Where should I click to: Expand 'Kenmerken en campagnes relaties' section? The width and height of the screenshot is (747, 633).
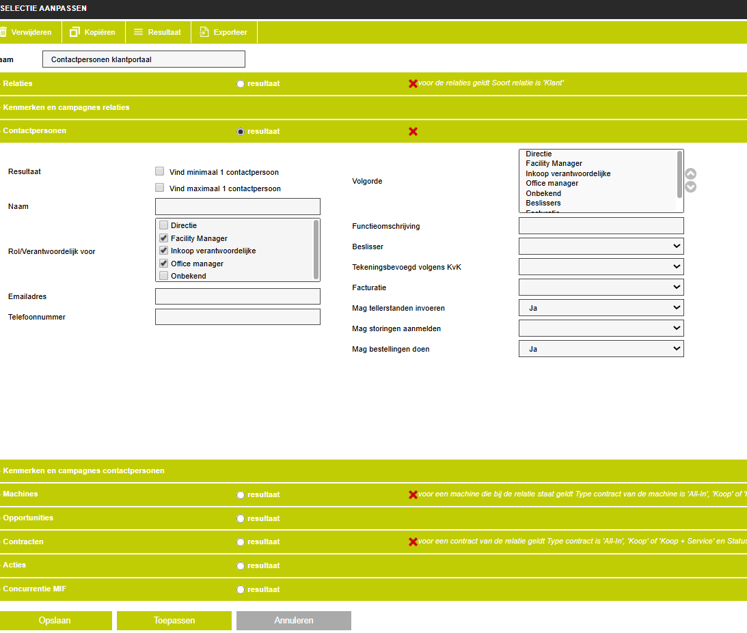(66, 107)
